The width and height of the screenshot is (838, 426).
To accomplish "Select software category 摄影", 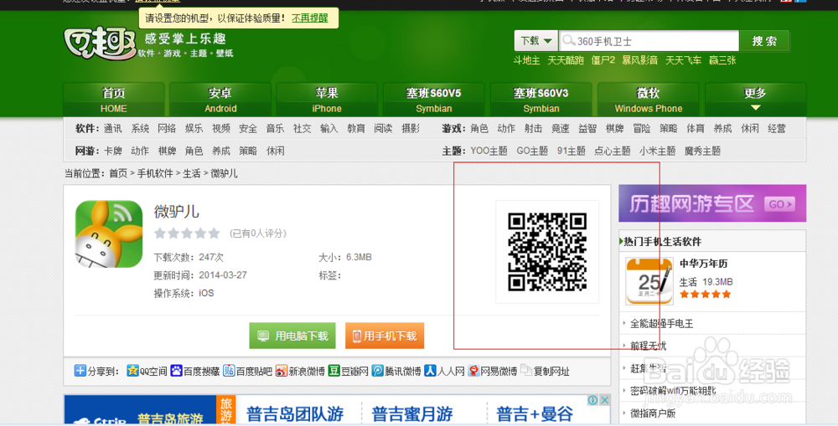I will click(x=411, y=129).
